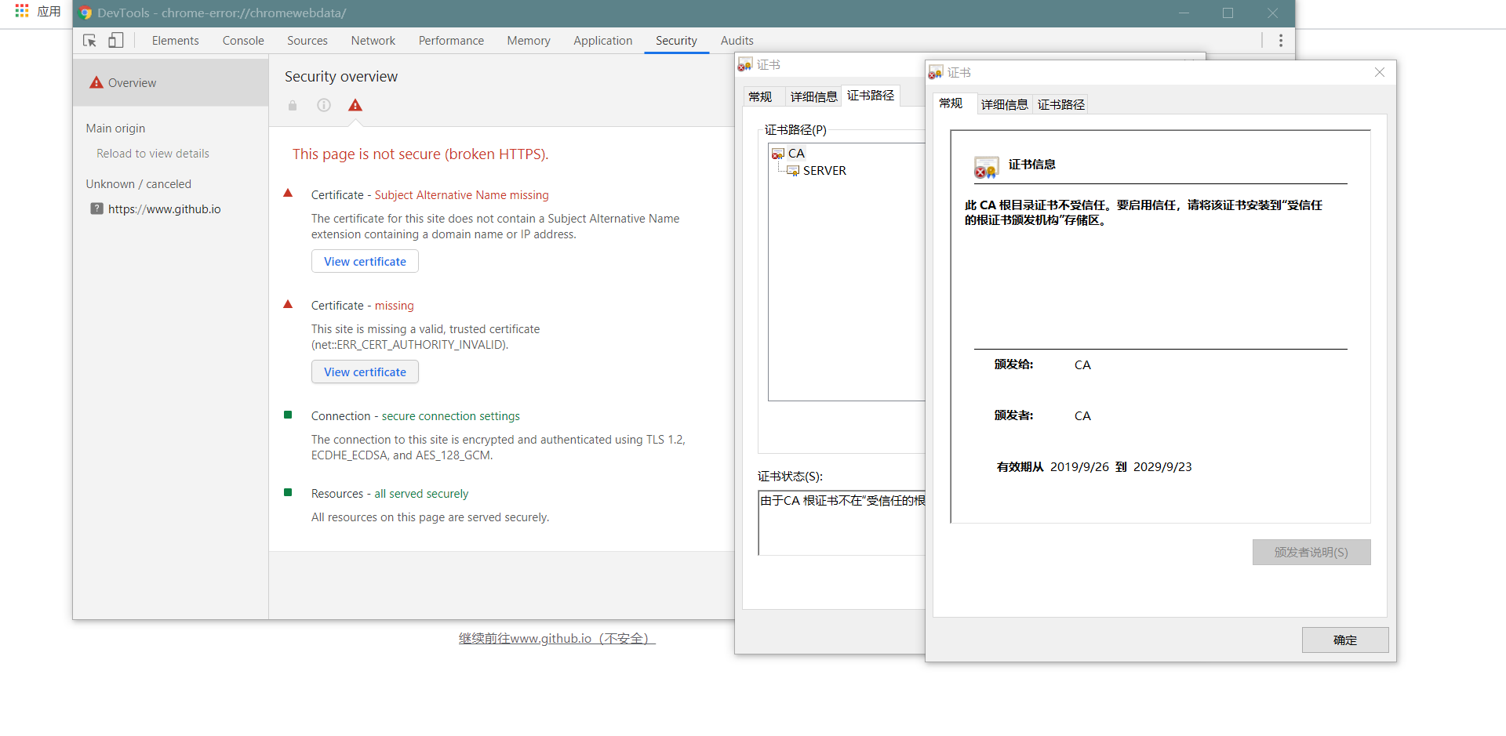Click the ERR_CERT_AUTHORITY_INVALID error text
This screenshot has width=1506, height=736.
(409, 345)
